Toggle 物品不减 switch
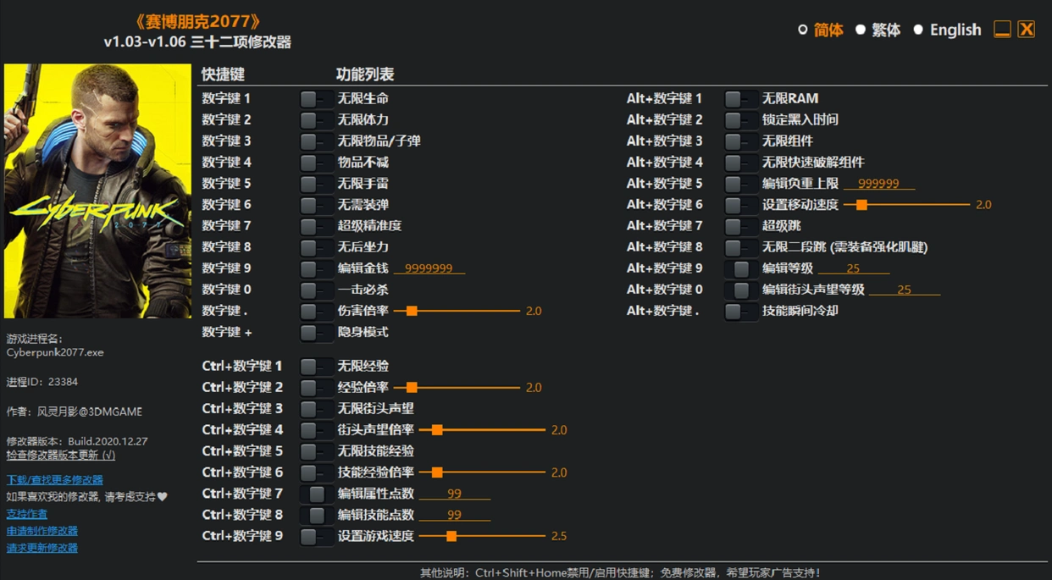The width and height of the screenshot is (1052, 580). (316, 163)
